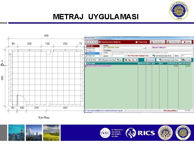Enable the Yatay Çizgi checkbox

click(x=136, y=42)
